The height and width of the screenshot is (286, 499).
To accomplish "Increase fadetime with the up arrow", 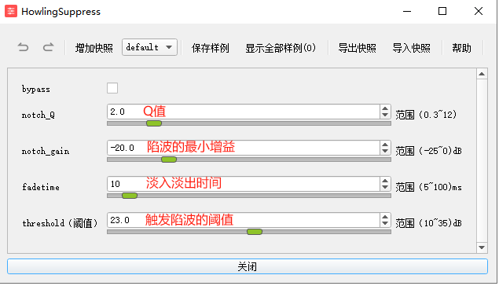I will click(x=385, y=181).
